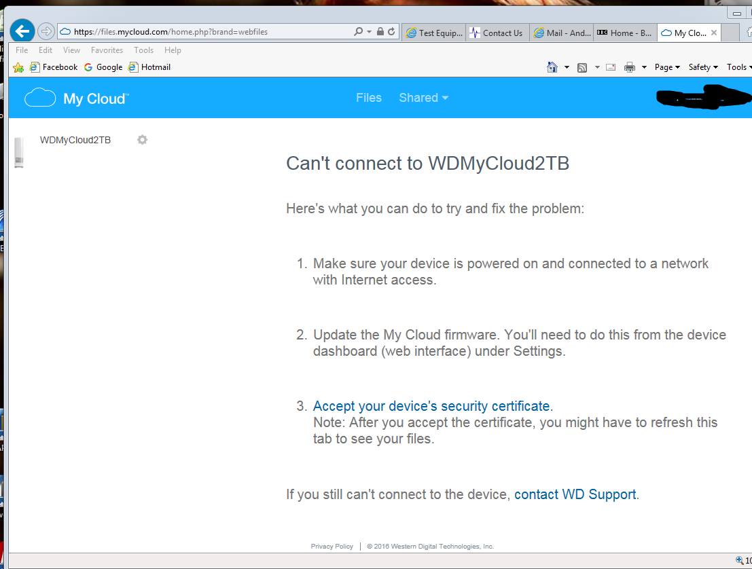
Task: Switch to the Test Equip... tab
Action: click(x=434, y=33)
